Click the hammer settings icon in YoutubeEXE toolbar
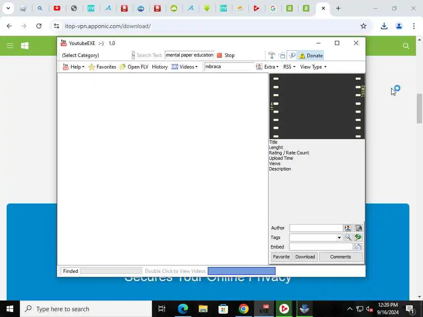Viewport: 423px width, 317px height. click(x=271, y=56)
